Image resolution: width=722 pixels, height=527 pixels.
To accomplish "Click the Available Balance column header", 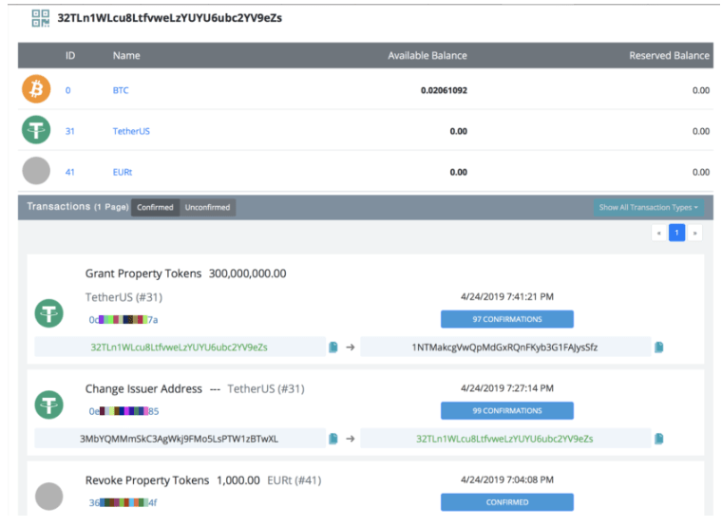I will [x=427, y=56].
